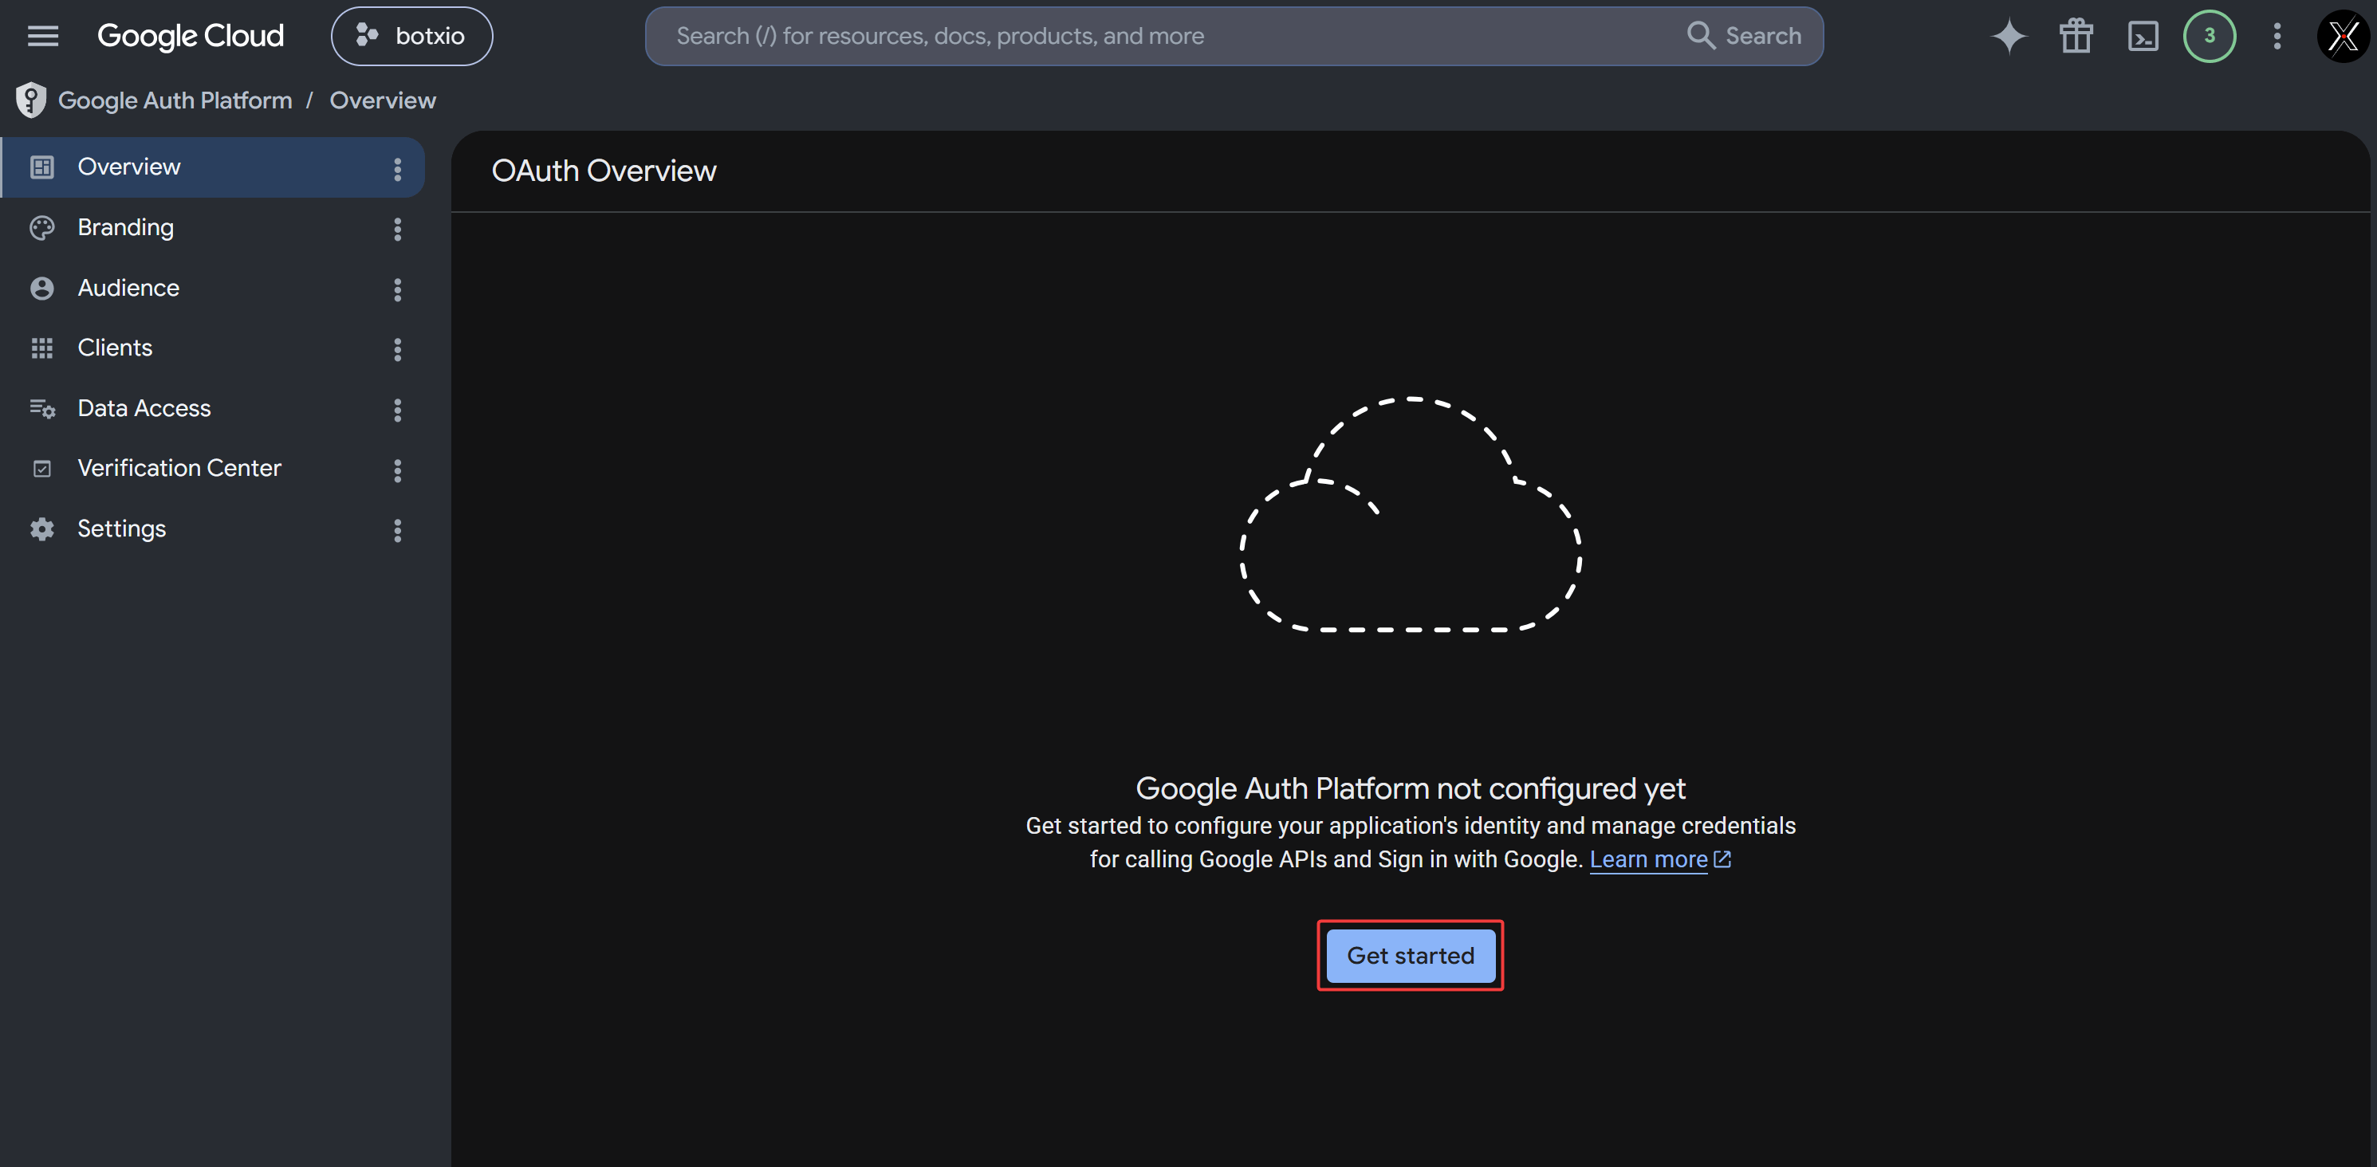Select Clients in the sidebar
This screenshot has width=2377, height=1167.
pyautogui.click(x=213, y=348)
